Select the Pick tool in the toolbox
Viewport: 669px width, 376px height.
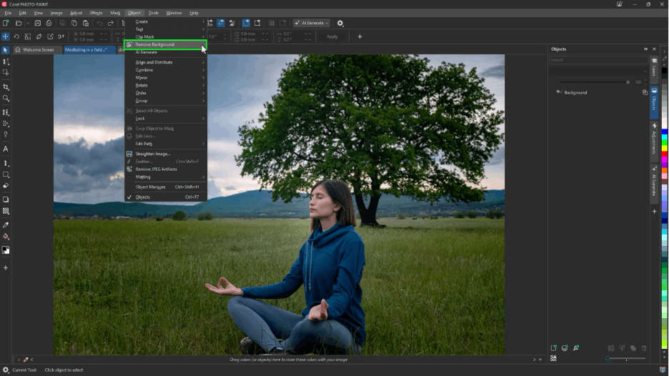coord(6,50)
